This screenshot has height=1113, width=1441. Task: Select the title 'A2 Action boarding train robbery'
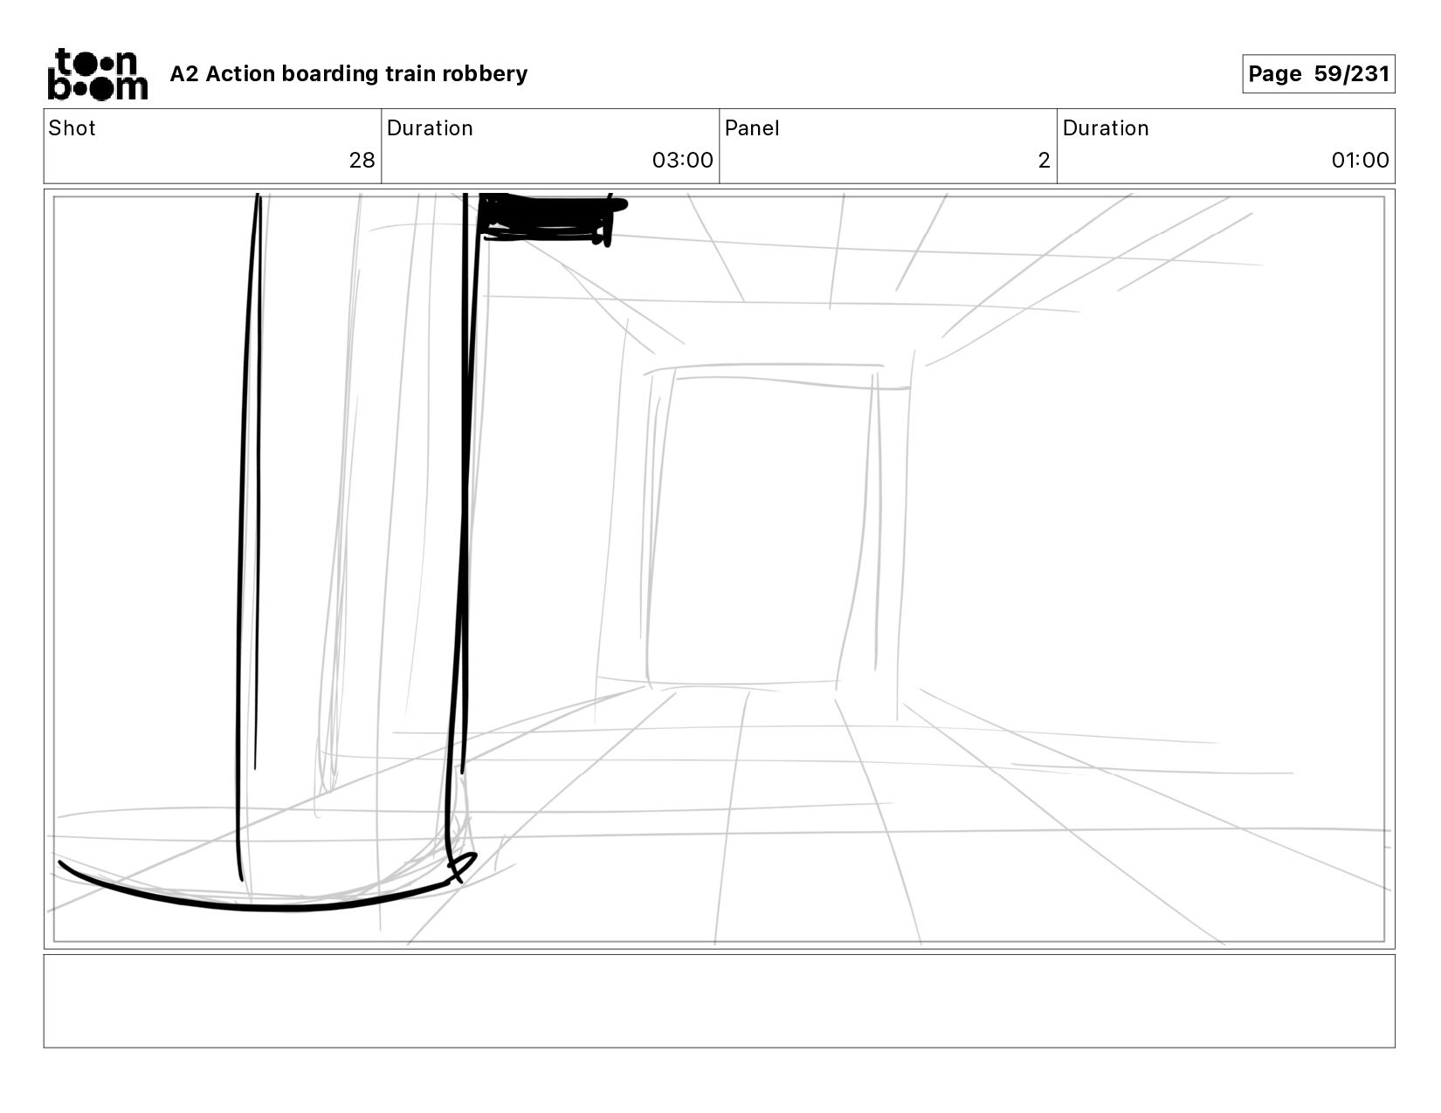(348, 74)
